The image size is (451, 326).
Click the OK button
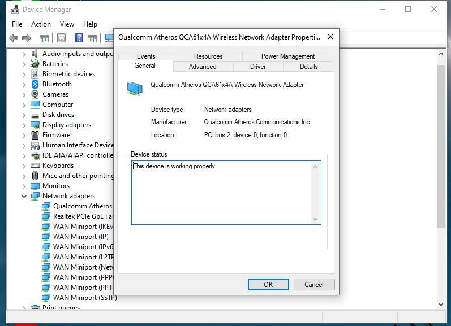pos(268,285)
